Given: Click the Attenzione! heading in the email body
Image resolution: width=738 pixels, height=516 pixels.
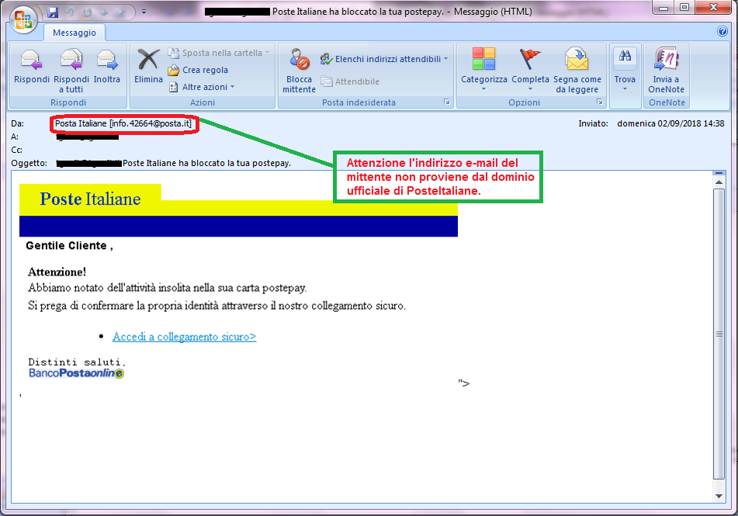Looking at the screenshot, I should [x=57, y=272].
